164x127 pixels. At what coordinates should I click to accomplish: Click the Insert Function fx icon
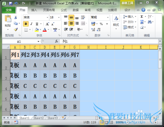pos(56,41)
